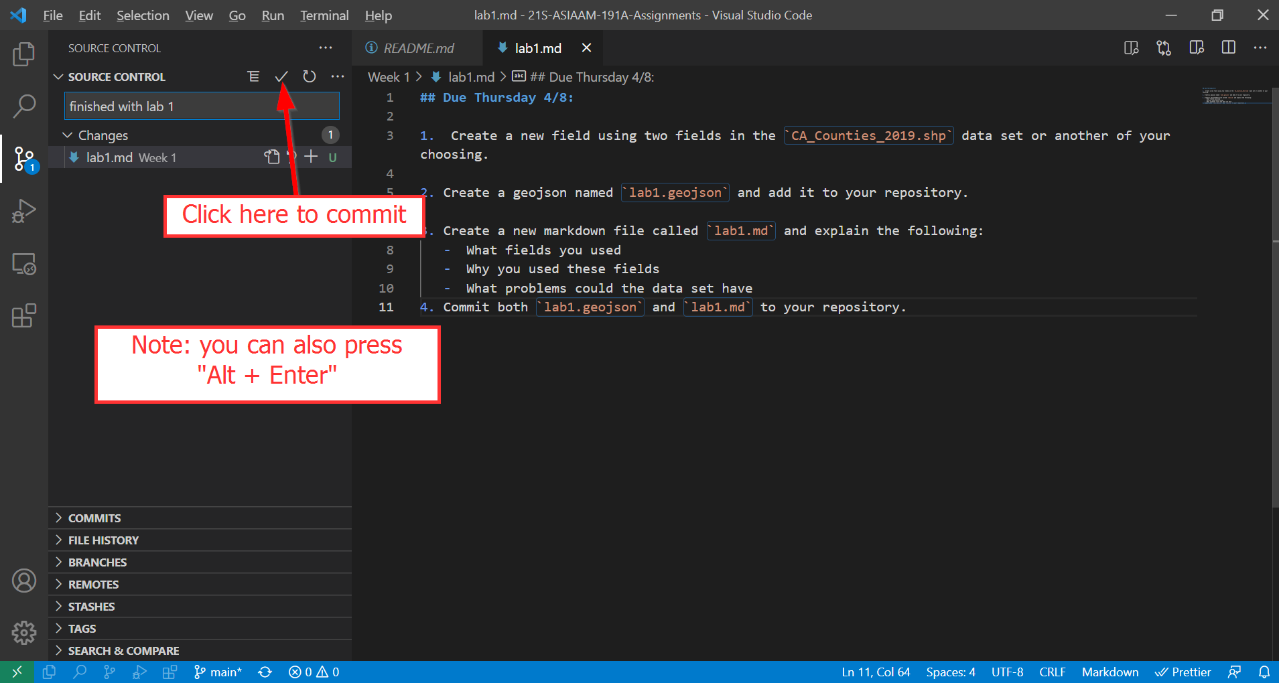
Task: Open the Terminal menu
Action: (324, 15)
